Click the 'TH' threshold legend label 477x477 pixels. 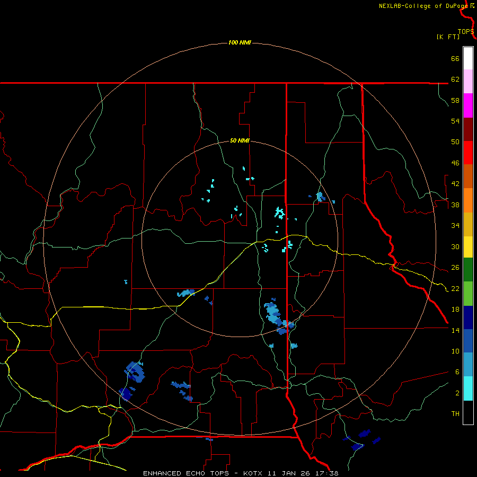(x=455, y=414)
